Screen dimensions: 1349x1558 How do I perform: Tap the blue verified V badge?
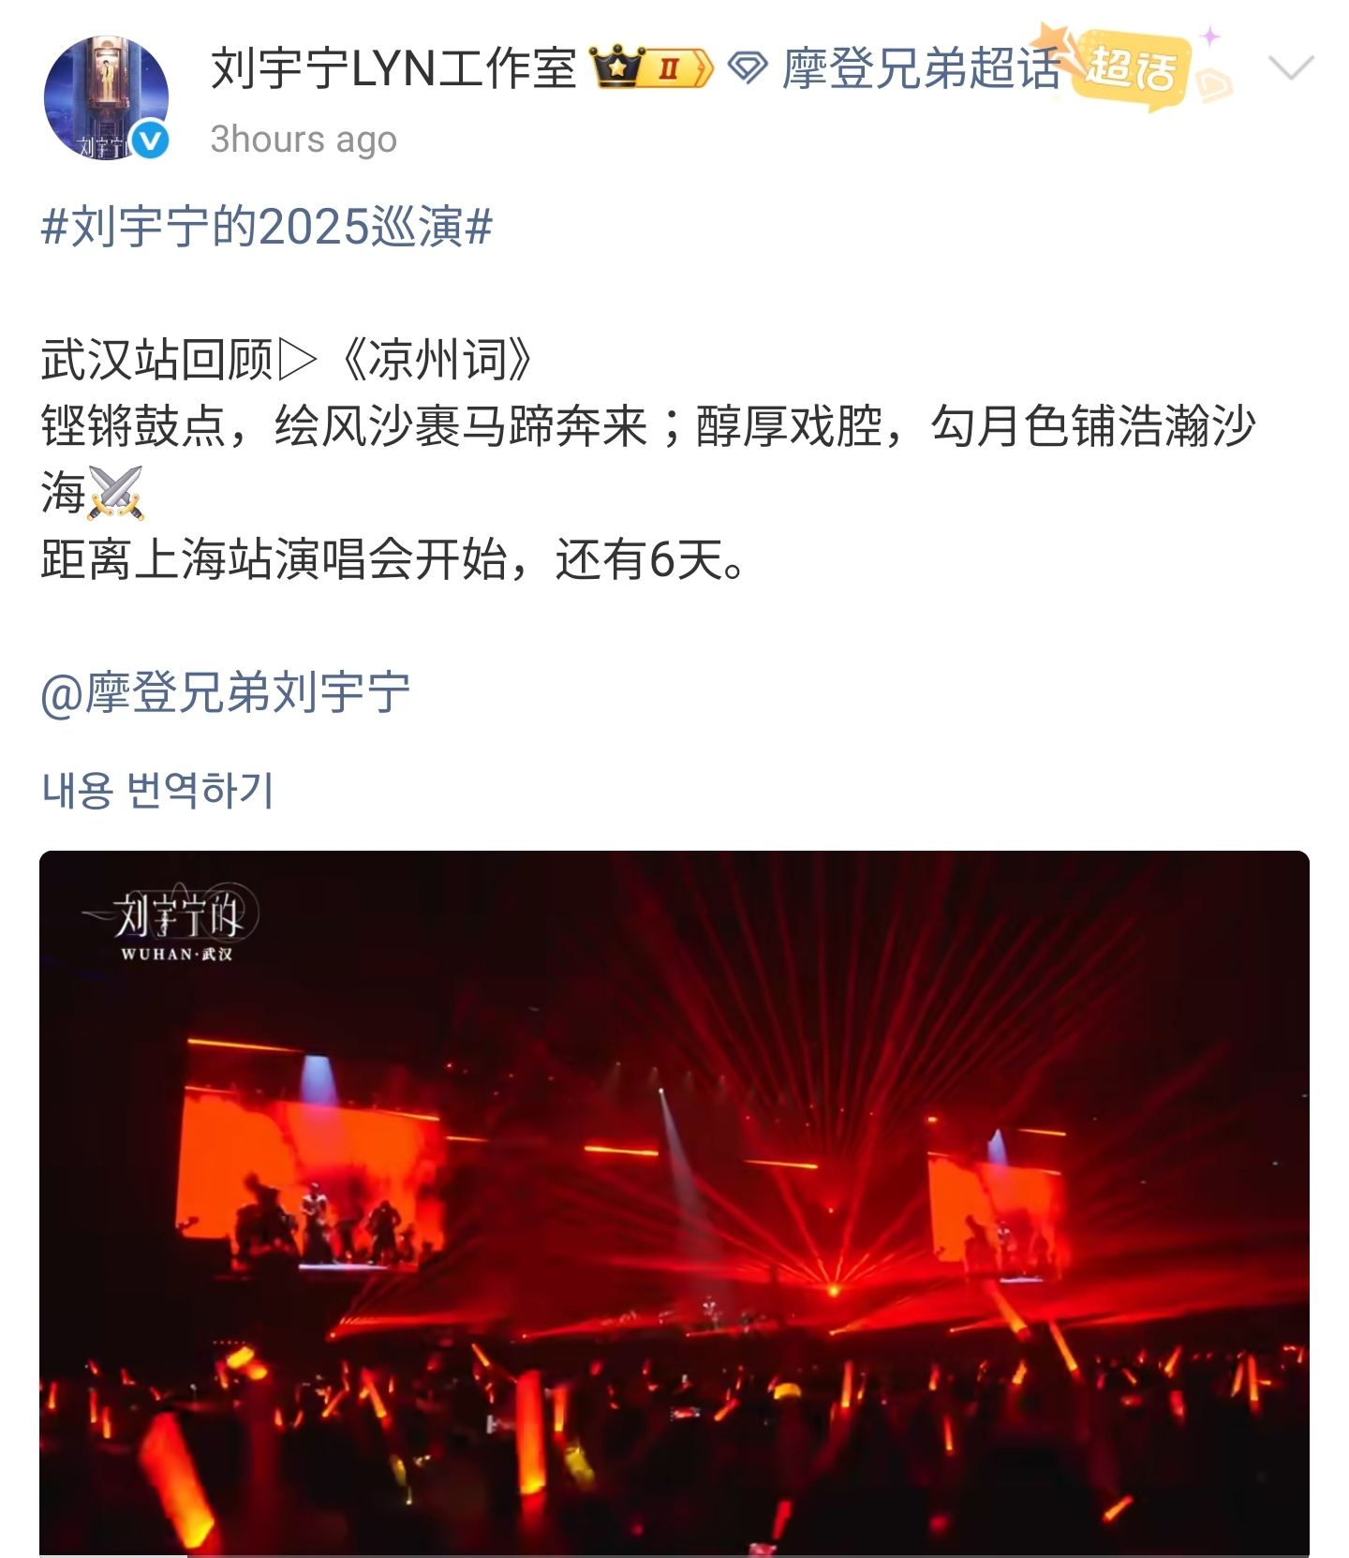point(150,141)
